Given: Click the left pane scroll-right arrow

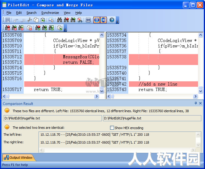Looking at the screenshot, I should 96,96.
